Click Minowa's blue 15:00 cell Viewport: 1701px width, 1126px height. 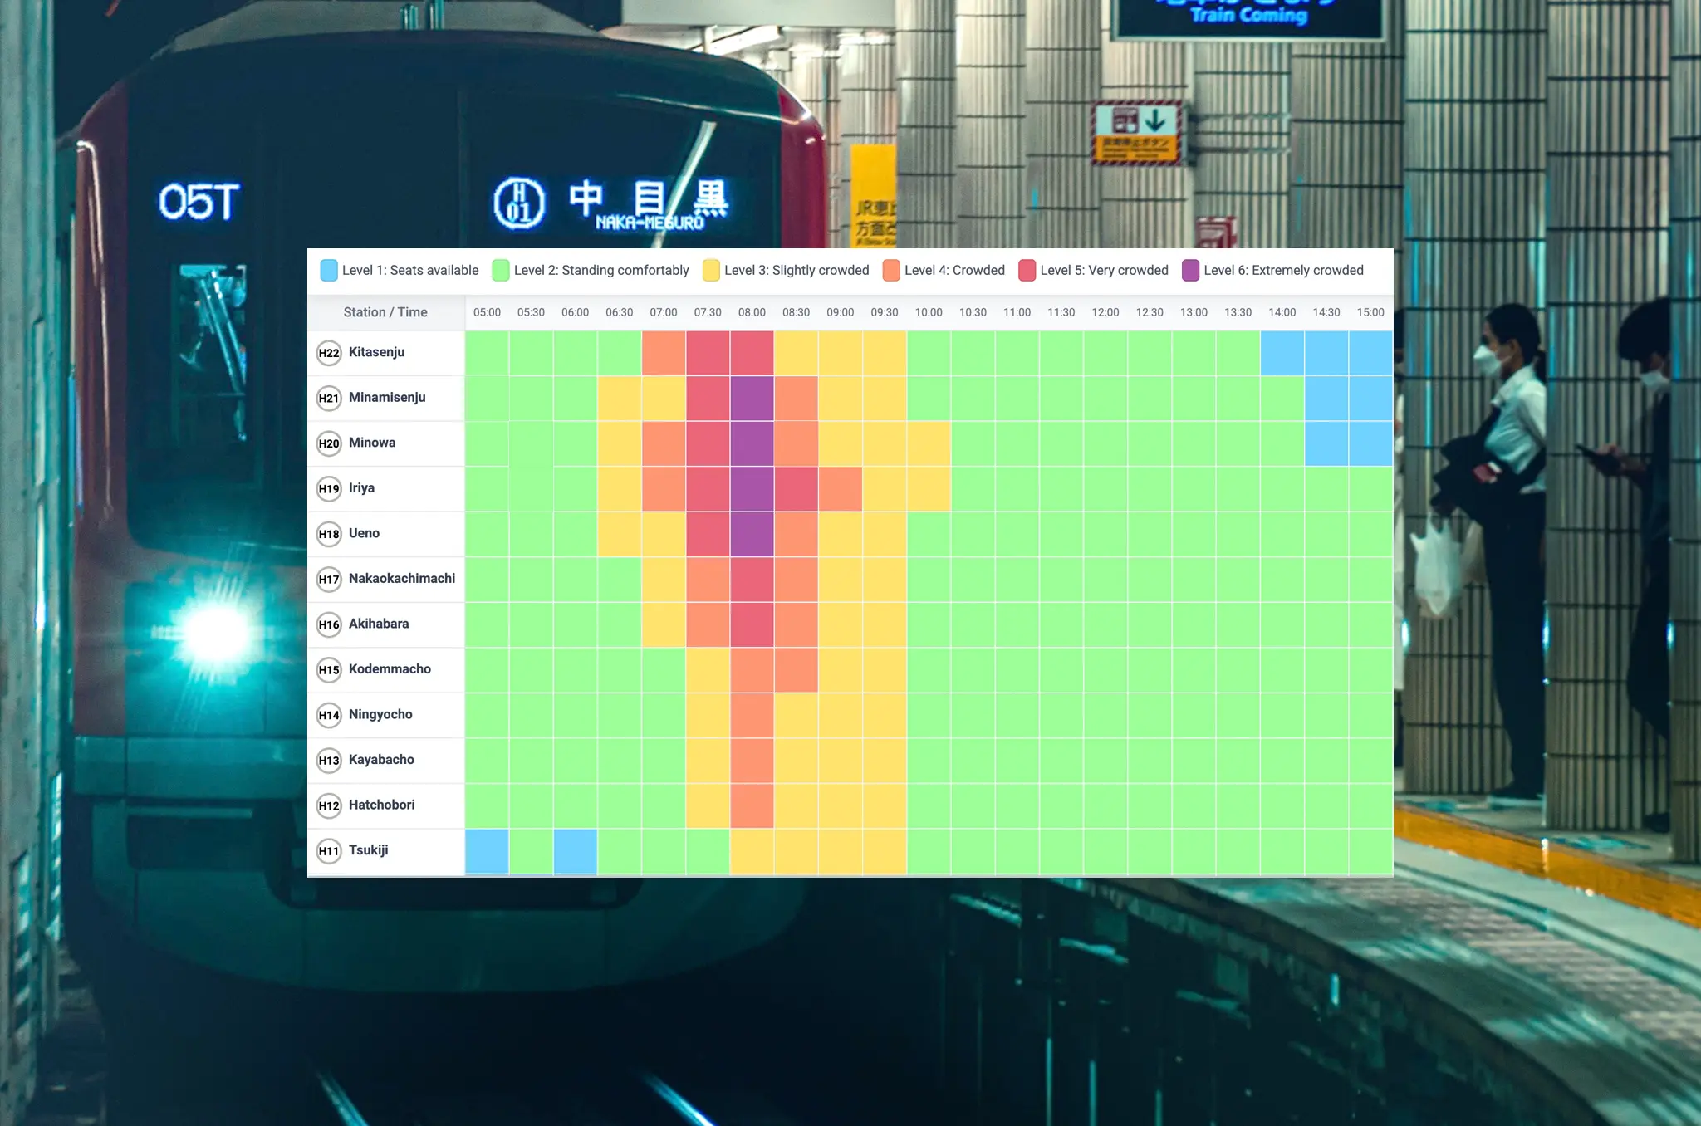(1370, 443)
